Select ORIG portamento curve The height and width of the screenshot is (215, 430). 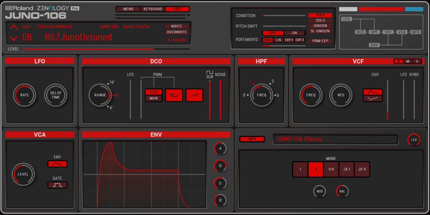(x=268, y=40)
